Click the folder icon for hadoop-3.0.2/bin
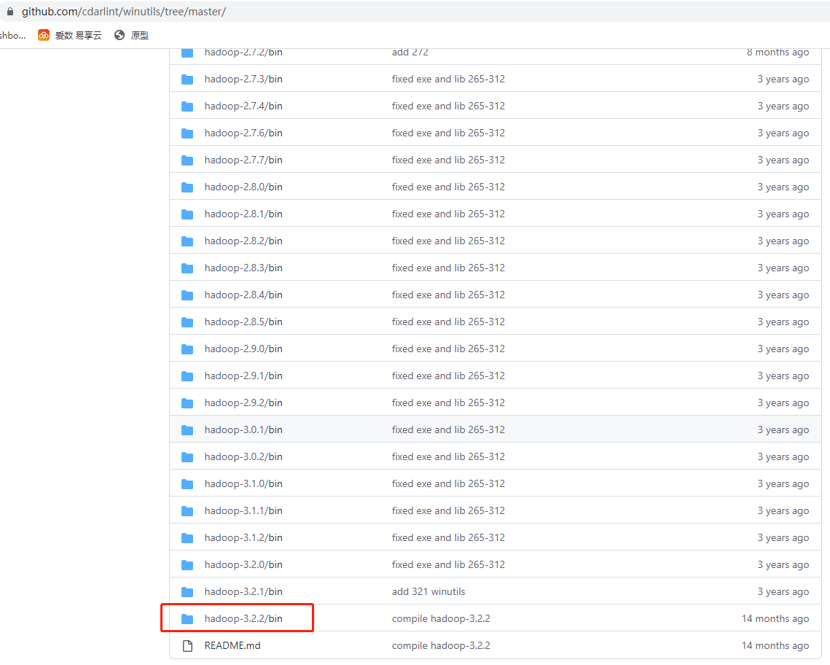The image size is (830, 665). [x=187, y=457]
